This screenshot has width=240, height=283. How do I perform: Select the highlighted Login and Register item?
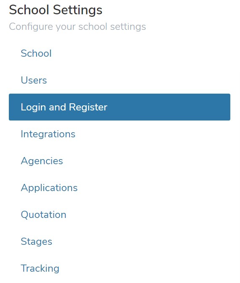click(120, 107)
